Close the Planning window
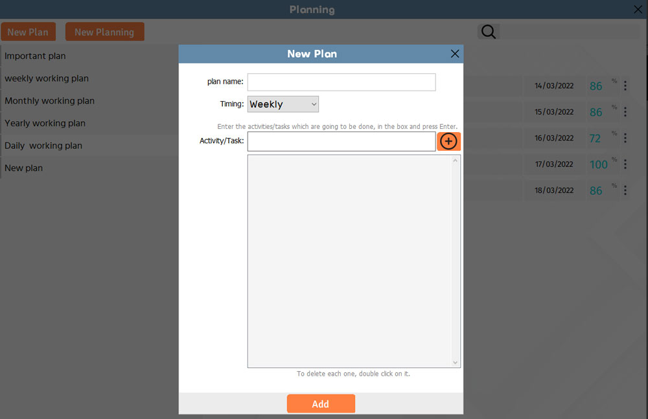This screenshot has height=419, width=648. coord(638,9)
